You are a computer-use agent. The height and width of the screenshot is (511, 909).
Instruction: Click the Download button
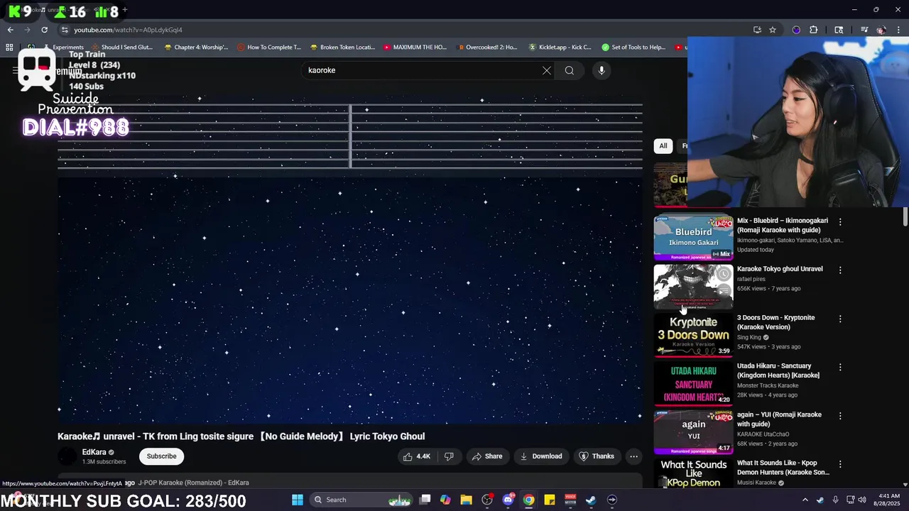[x=541, y=456]
